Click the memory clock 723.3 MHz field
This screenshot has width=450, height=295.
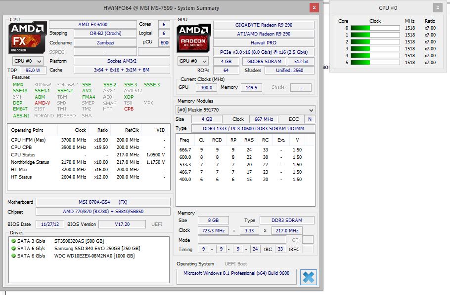click(x=213, y=230)
